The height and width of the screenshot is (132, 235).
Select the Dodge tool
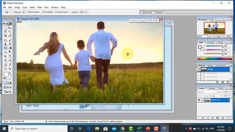tap(10, 52)
